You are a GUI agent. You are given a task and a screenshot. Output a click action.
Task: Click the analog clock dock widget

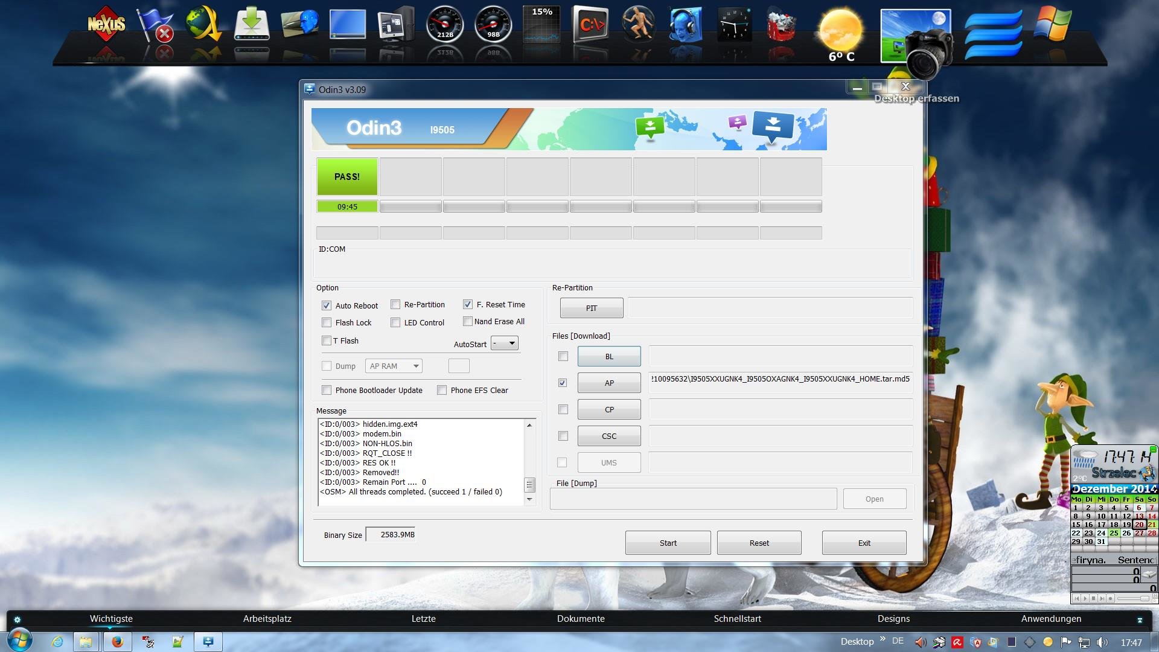735,24
